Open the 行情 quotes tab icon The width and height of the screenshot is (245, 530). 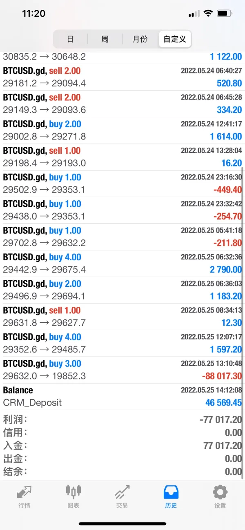[x=24, y=493]
